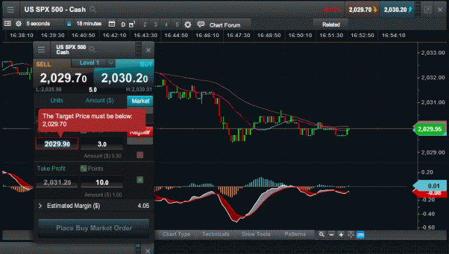Viewport: 449px width, 254px height.
Task: Click the red stop loss type button
Action: (x=140, y=132)
